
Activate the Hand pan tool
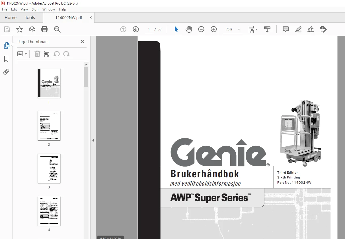pyautogui.click(x=189, y=29)
